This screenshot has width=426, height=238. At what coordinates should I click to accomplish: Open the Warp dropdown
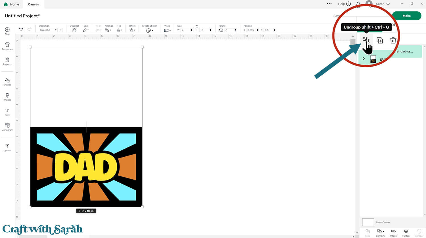(167, 30)
